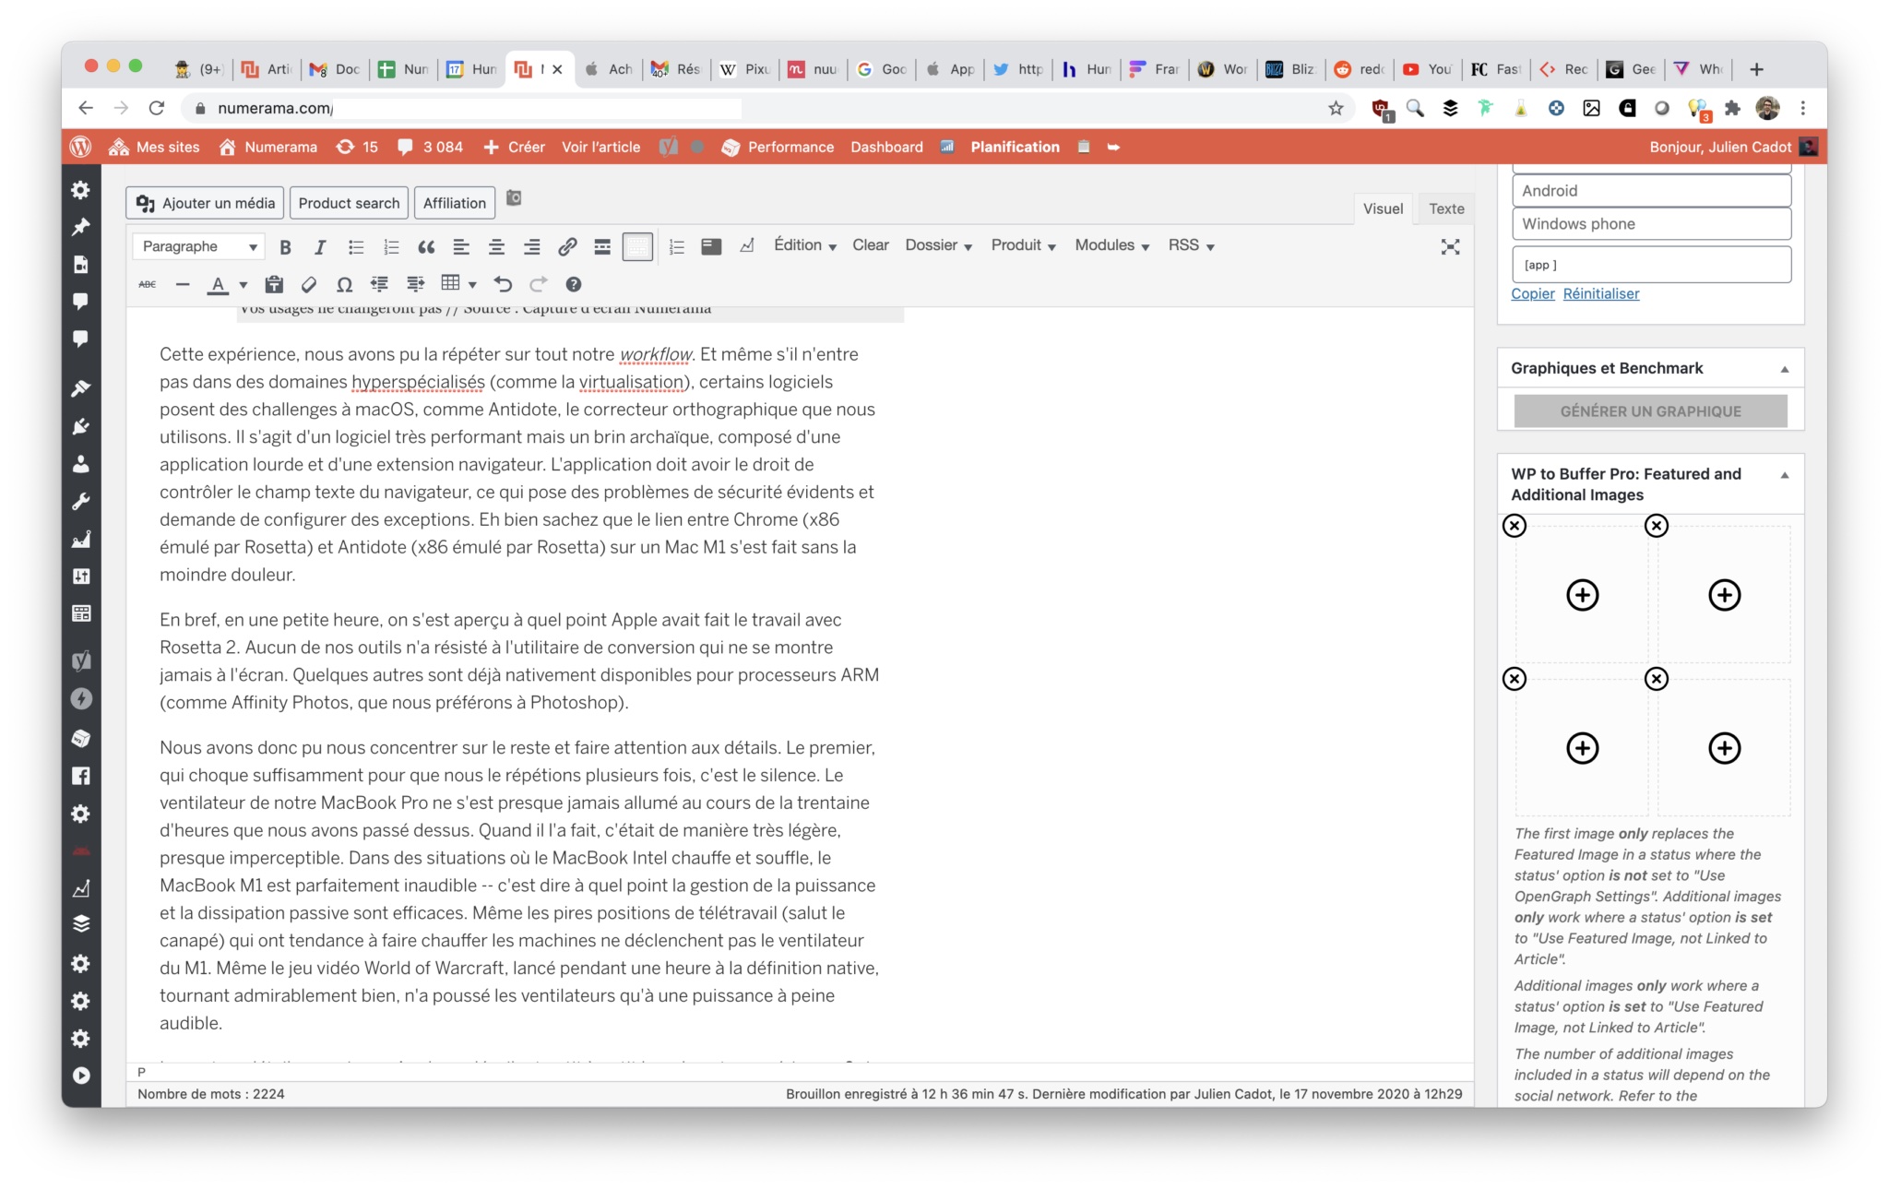The width and height of the screenshot is (1889, 1189).
Task: Remove the first Buffer image
Action: 1515,526
